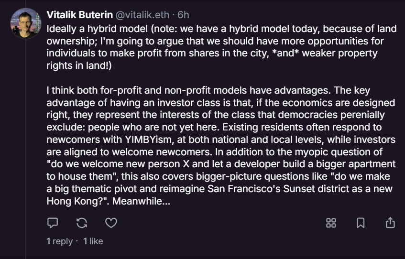Screen dimensions: 405x259
Task: Click the reply speech bubble icon
Action: coord(53,223)
